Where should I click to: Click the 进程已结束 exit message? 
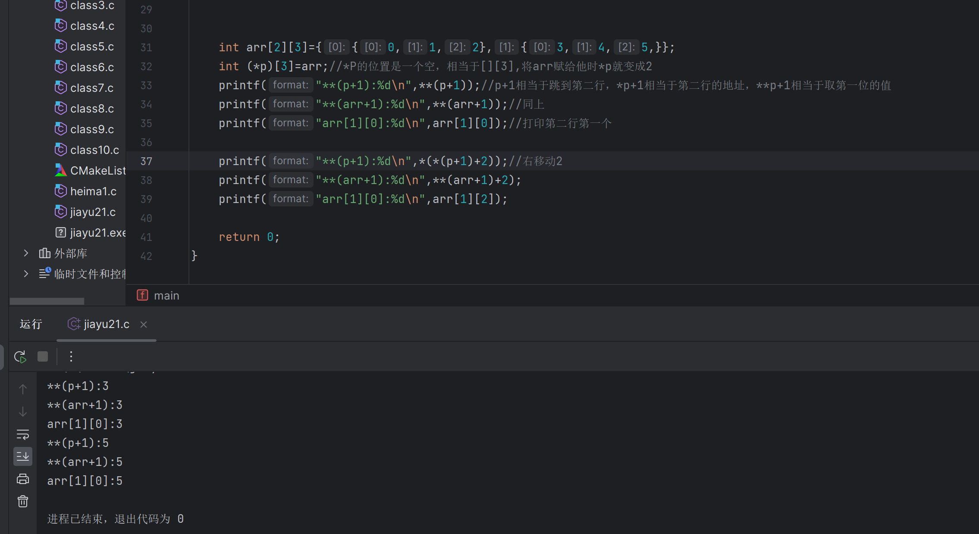pos(115,519)
